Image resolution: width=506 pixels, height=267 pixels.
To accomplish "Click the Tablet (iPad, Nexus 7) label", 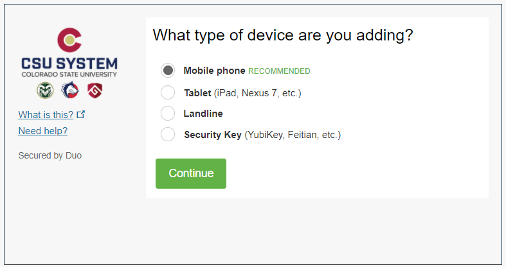I will click(242, 93).
